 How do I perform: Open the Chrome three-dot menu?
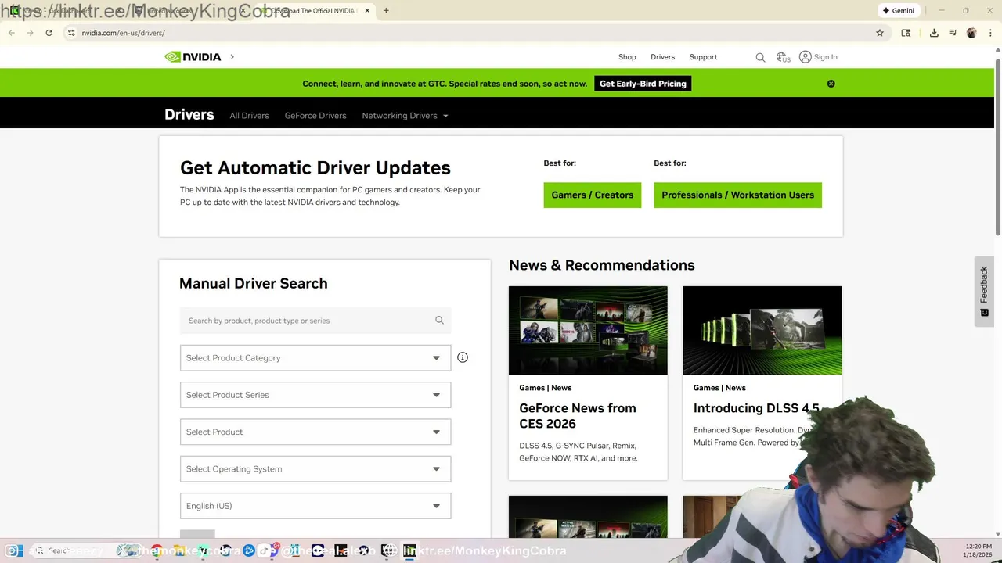[990, 33]
